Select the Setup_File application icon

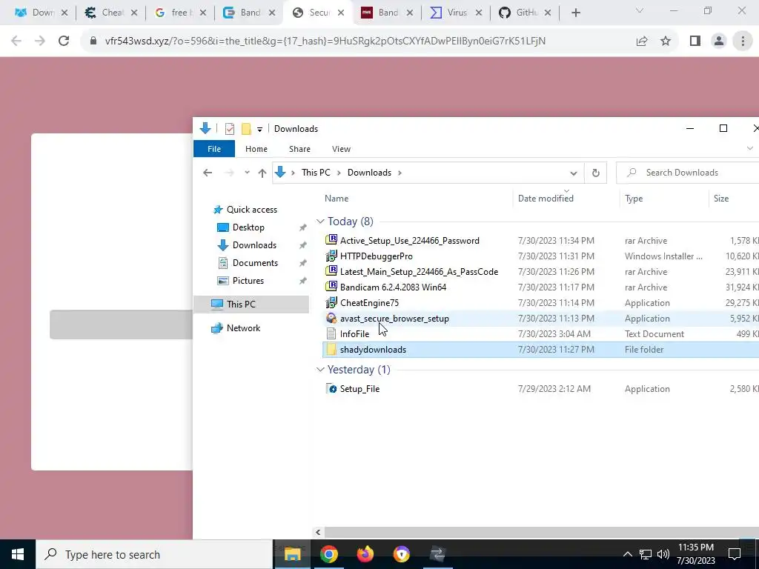[331, 388]
